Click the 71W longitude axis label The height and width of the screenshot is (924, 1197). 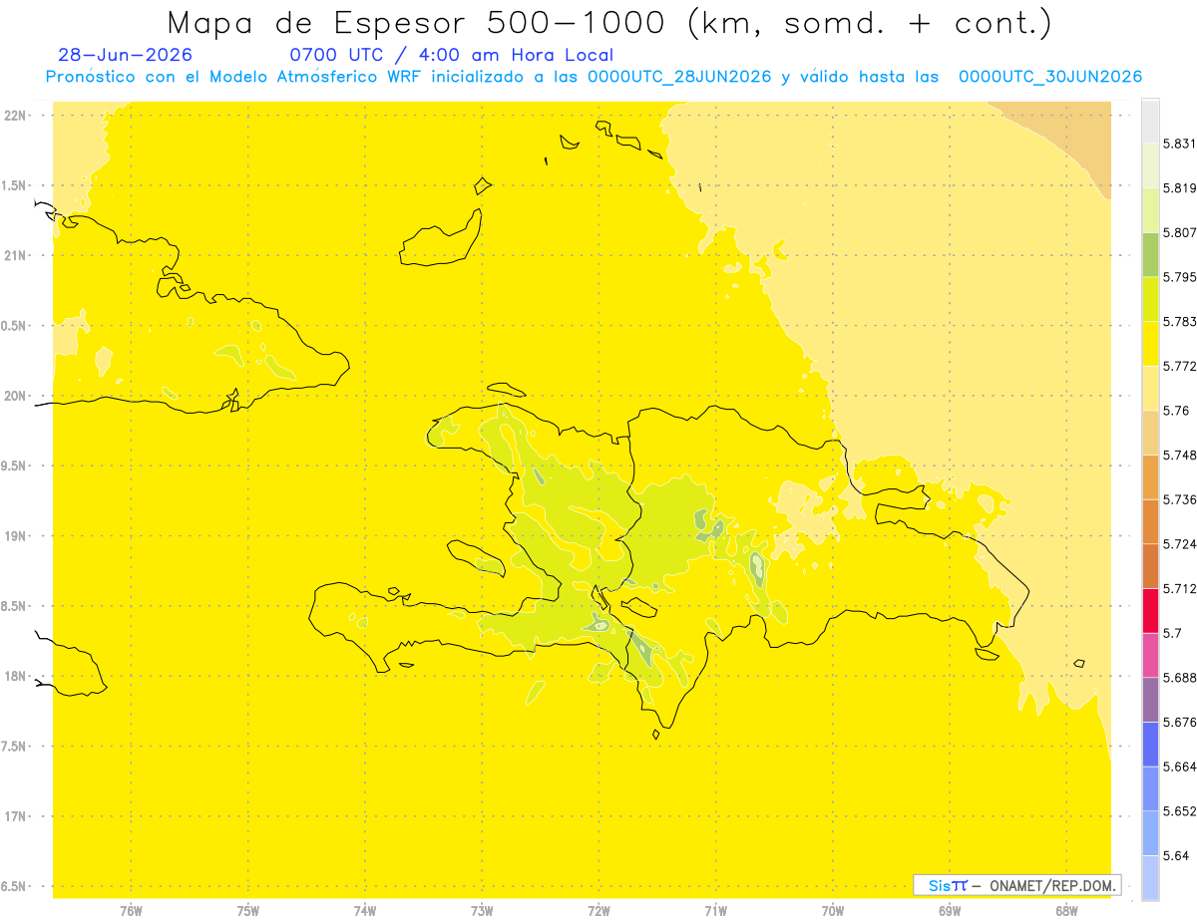pyautogui.click(x=715, y=911)
